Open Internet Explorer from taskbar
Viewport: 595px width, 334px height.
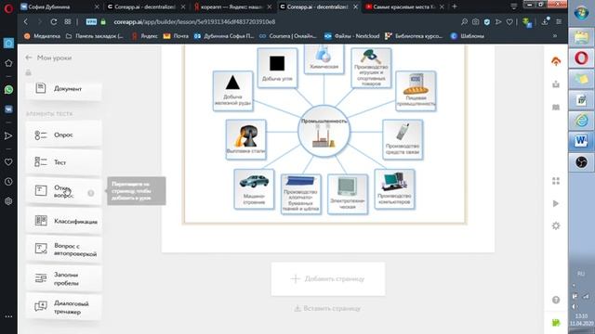point(581,121)
